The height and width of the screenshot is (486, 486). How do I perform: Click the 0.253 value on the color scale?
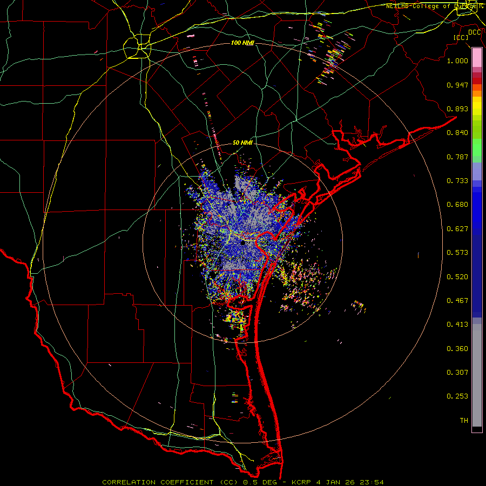457,396
